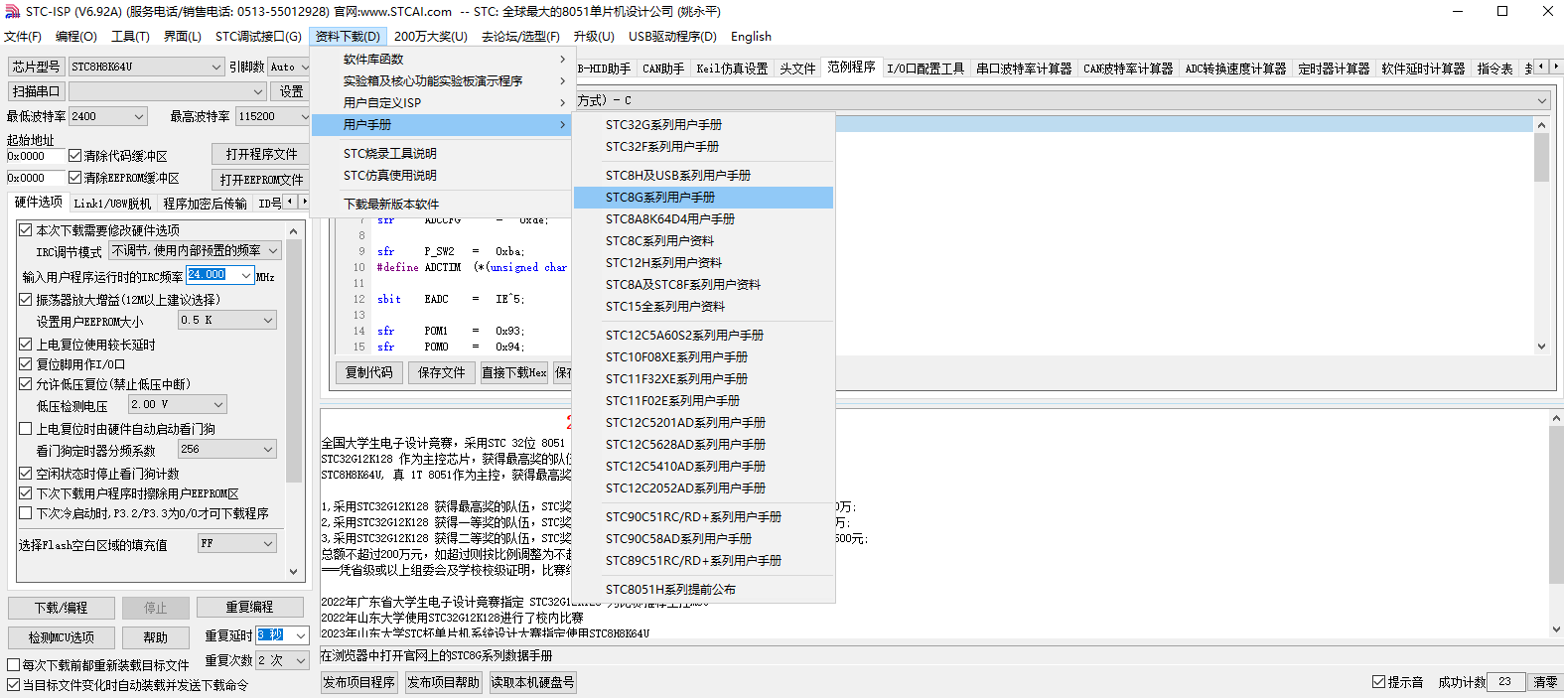This screenshot has height=698, width=1564.
Task: Switch to the 头文件 tab
Action: [x=797, y=69]
